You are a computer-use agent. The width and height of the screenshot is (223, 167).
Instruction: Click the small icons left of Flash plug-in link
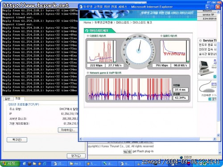pos(128,151)
